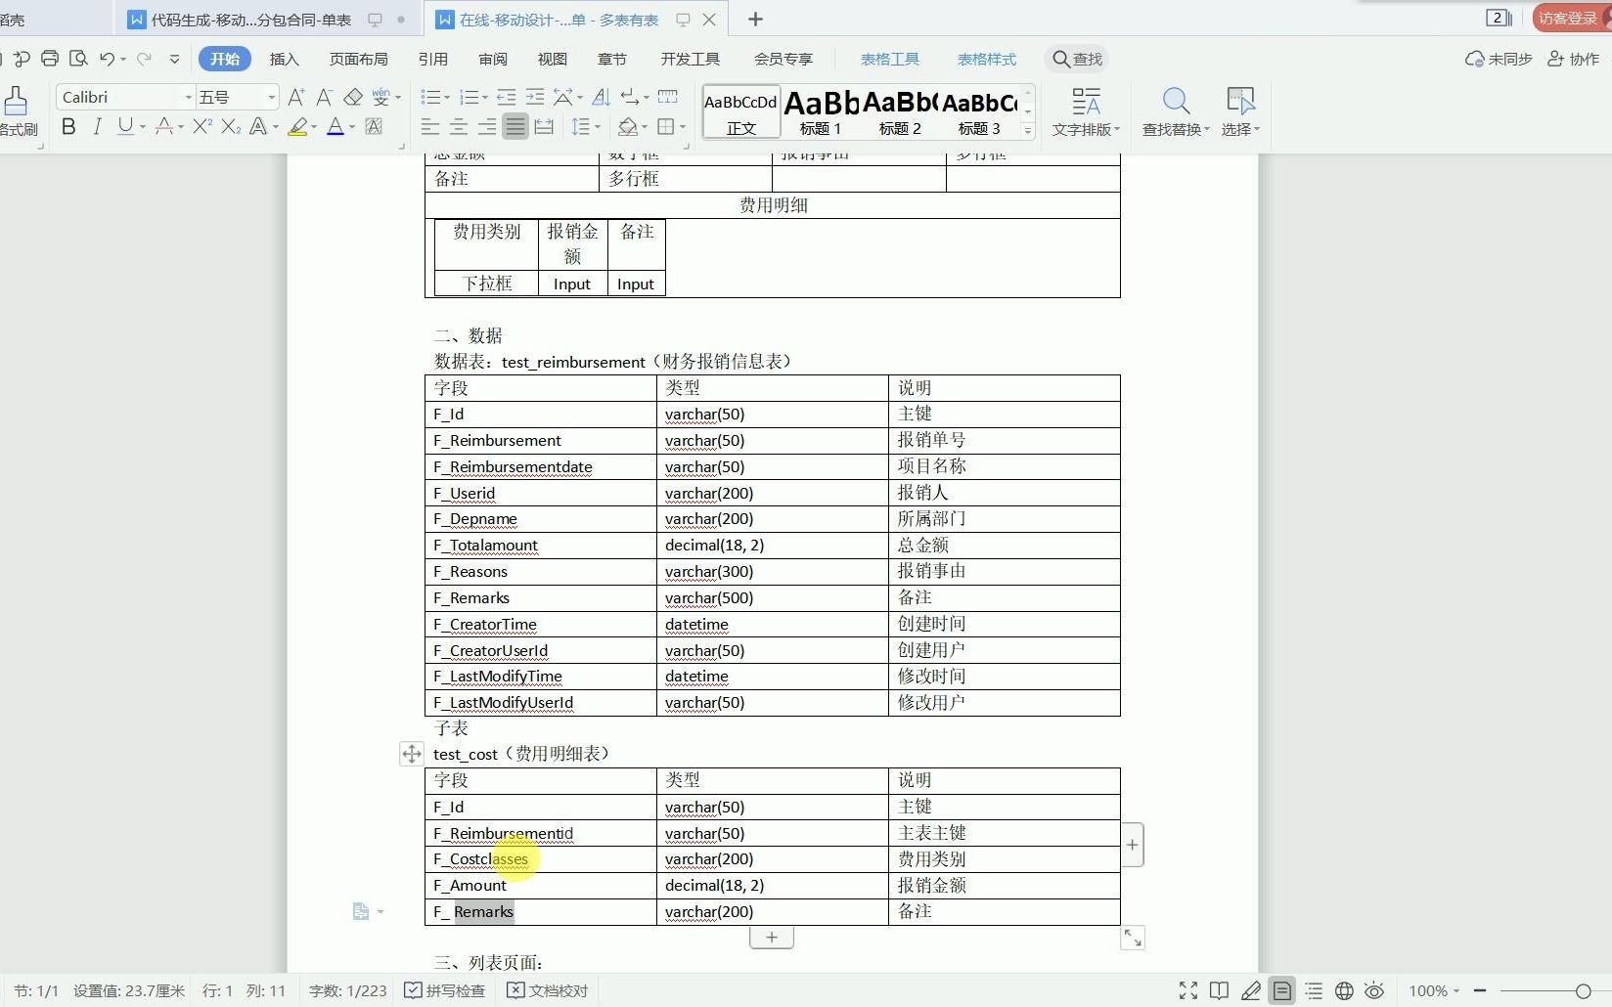1612x1007 pixels.
Task: Toggle subscript formatting
Action: tap(231, 126)
